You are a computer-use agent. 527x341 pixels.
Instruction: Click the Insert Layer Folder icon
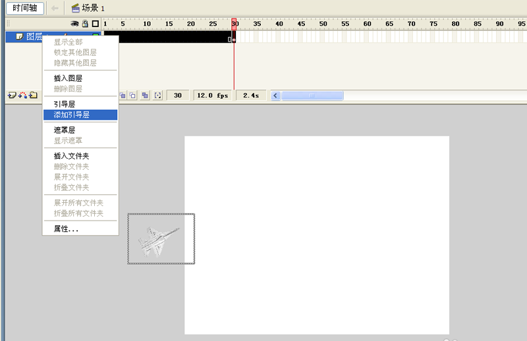33,95
